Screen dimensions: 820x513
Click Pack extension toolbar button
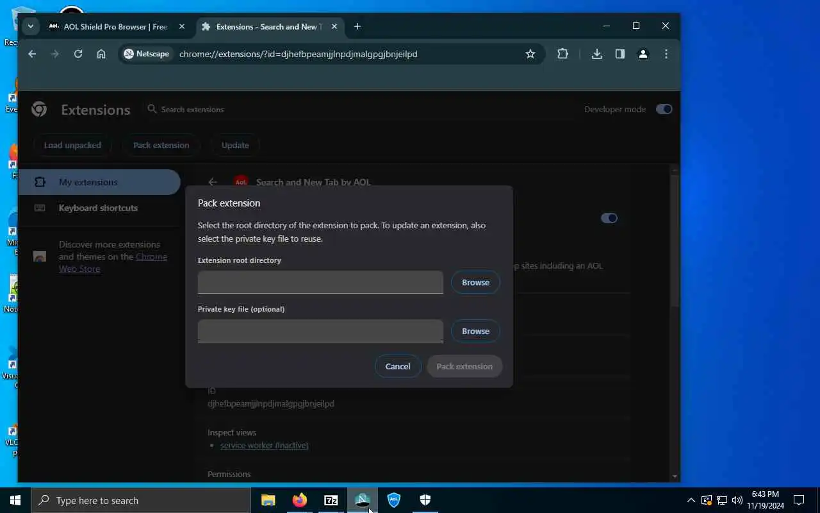pos(161,145)
